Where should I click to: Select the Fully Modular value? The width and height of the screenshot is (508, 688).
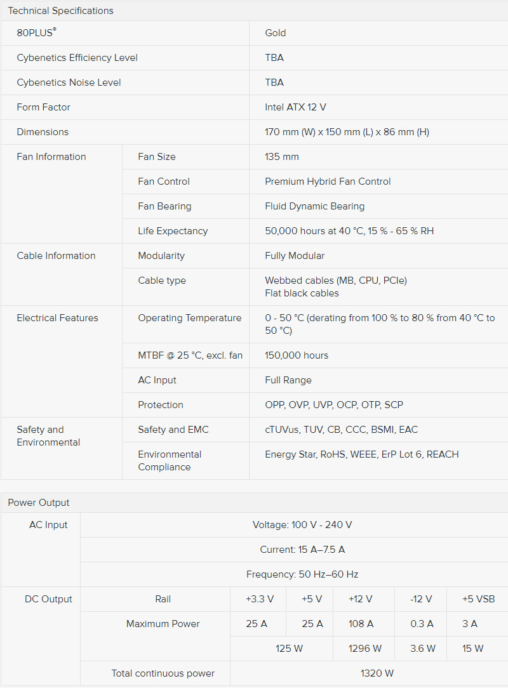point(295,256)
